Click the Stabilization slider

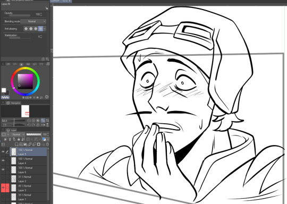click(x=20, y=38)
